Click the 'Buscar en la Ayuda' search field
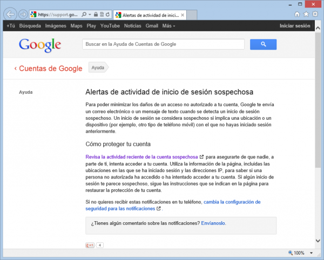Viewport: 324px width, 260px height. coord(163,44)
